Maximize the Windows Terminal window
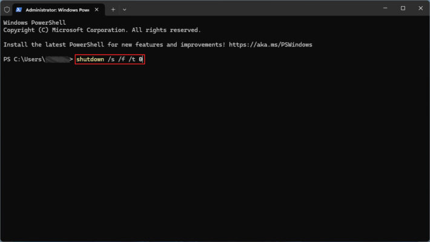Viewport: 430px width, 242px height. coord(403,8)
